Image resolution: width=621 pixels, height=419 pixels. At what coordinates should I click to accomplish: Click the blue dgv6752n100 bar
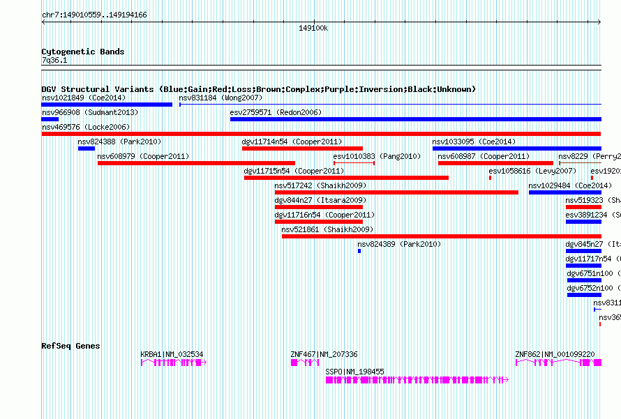tap(584, 295)
